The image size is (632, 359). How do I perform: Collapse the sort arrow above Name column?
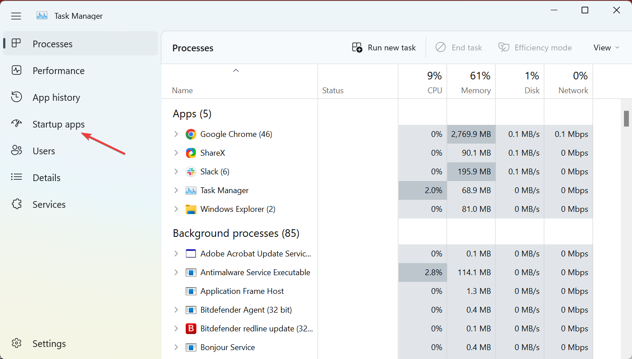236,70
